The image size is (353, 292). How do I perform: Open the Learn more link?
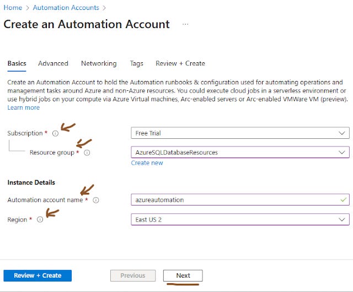click(x=23, y=107)
